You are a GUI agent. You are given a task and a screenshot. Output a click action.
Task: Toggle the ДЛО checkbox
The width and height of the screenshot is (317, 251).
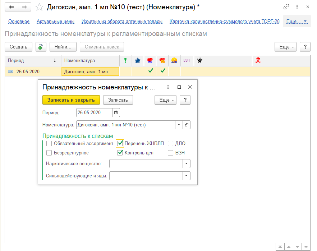[170, 144]
